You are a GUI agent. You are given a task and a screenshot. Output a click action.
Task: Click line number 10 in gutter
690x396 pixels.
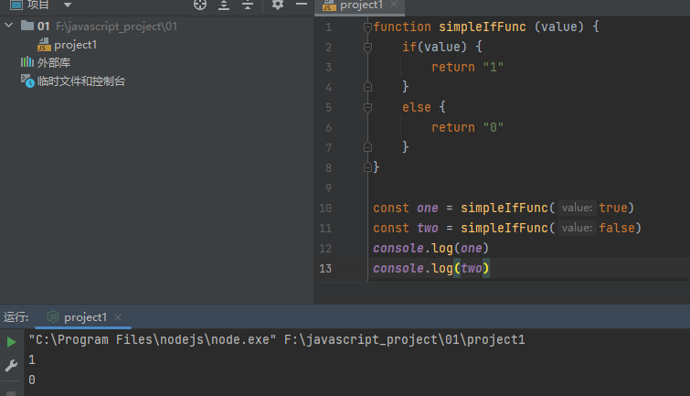(x=325, y=208)
